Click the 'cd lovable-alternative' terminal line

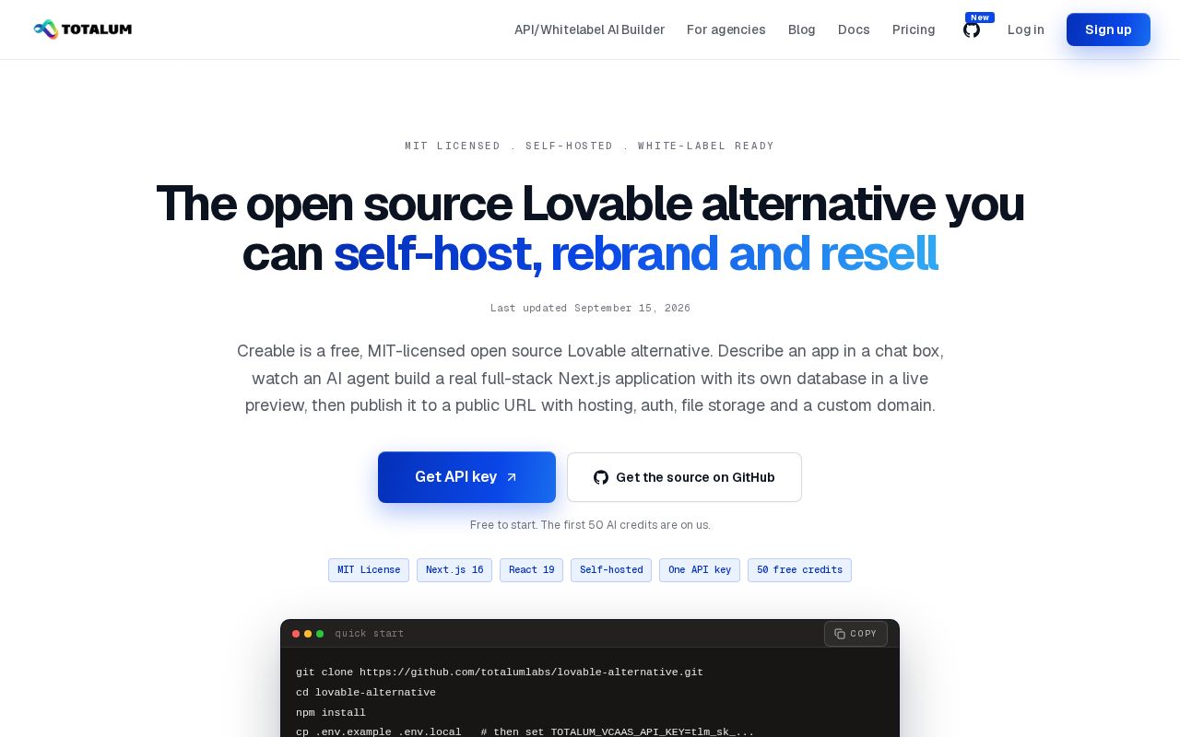(x=366, y=693)
